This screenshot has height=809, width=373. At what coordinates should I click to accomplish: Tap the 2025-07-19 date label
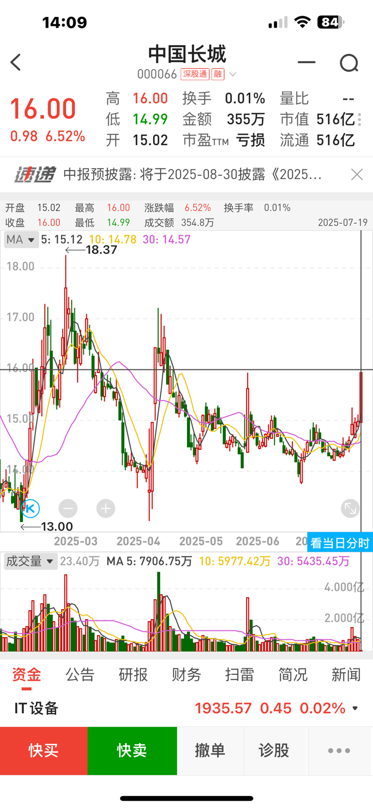342,223
